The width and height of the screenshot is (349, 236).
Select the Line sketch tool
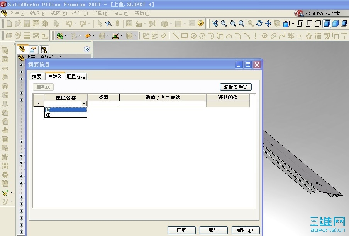coord(175,36)
